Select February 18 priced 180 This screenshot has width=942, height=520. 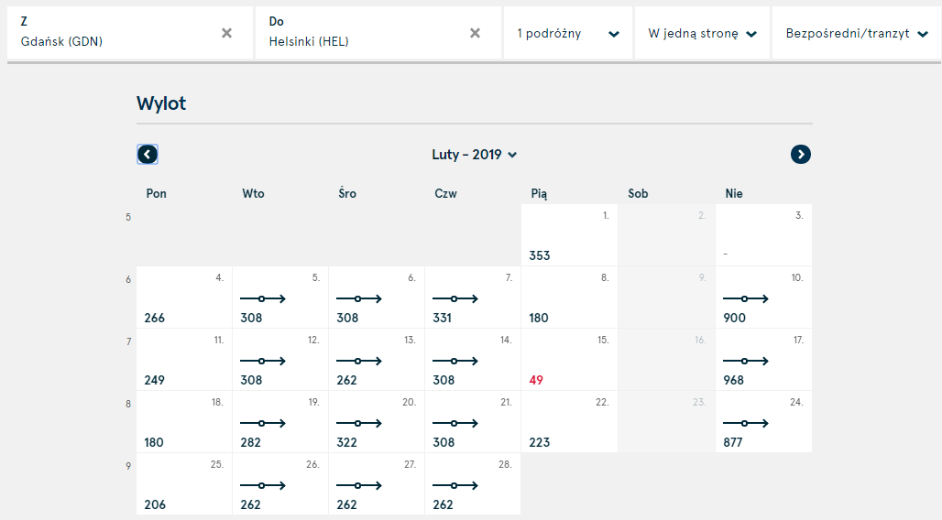[x=184, y=421]
